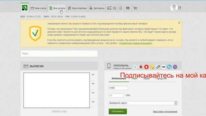Open the 'Депозиты' tab
The width and height of the screenshot is (206, 116).
97,8
